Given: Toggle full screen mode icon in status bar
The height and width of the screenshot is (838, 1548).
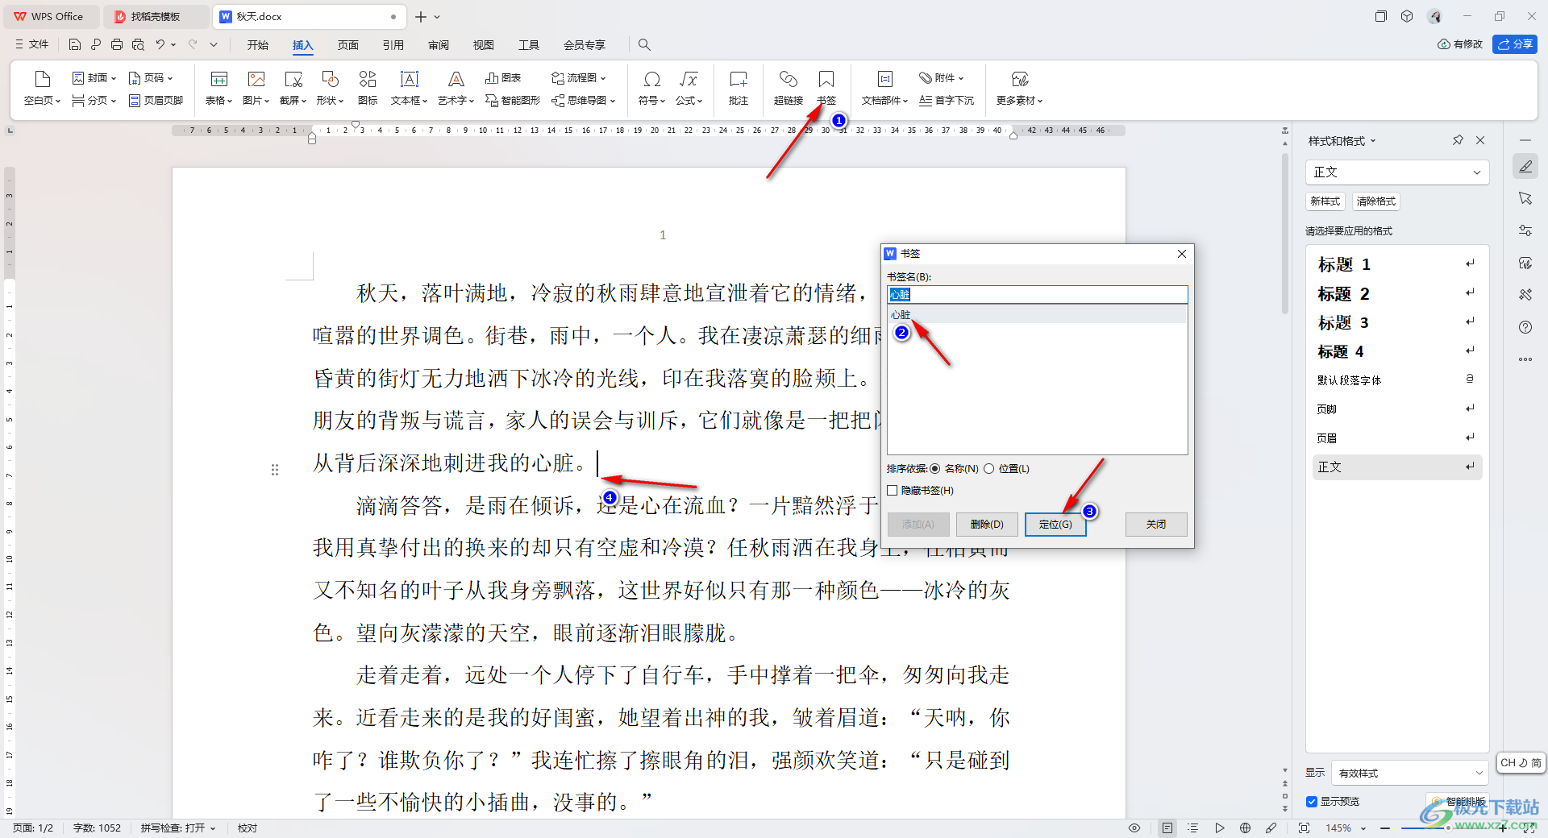Looking at the screenshot, I should coord(1304,828).
